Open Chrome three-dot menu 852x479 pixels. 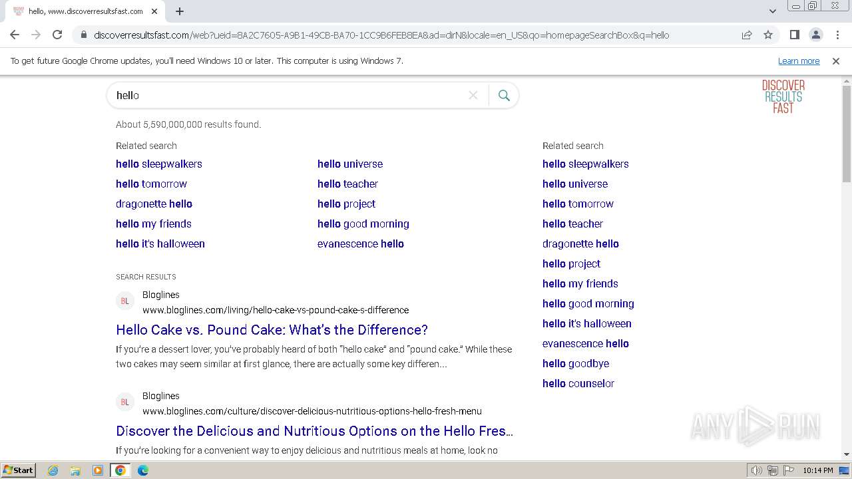pos(837,35)
